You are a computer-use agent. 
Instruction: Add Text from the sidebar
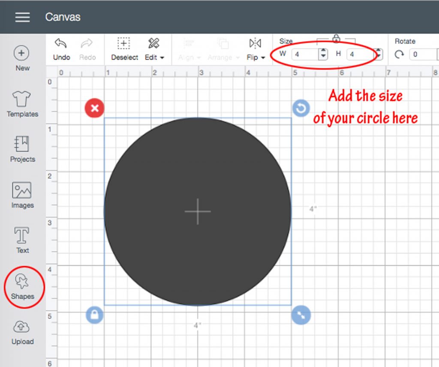[x=22, y=240]
